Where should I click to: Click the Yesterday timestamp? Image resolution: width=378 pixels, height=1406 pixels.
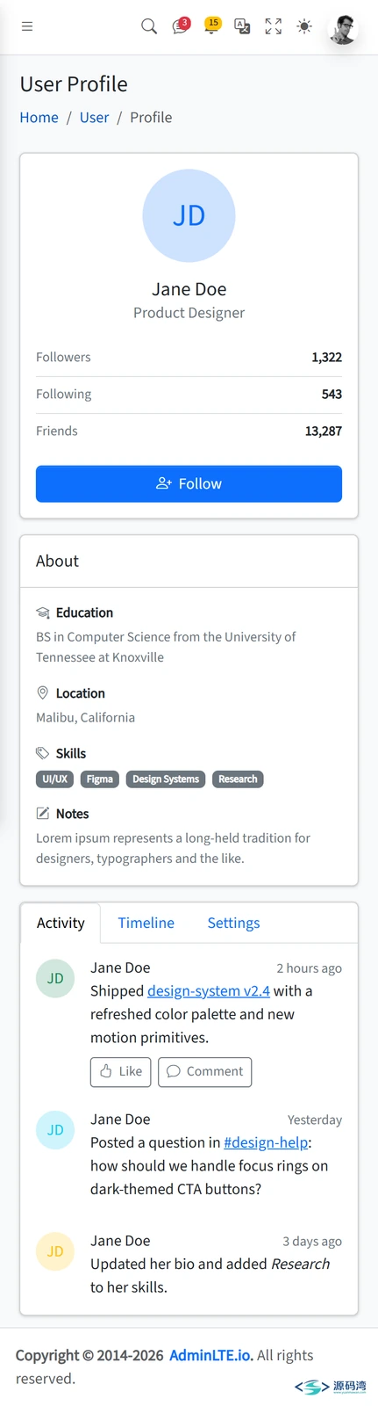[315, 1120]
